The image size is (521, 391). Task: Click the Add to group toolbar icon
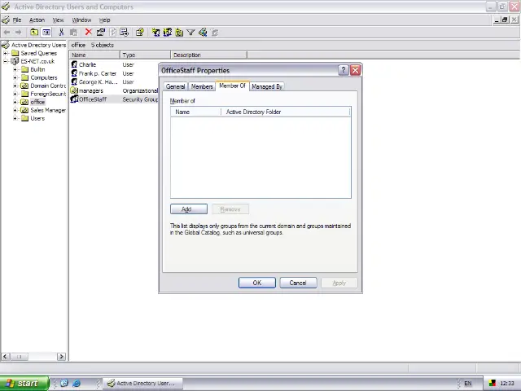point(215,33)
